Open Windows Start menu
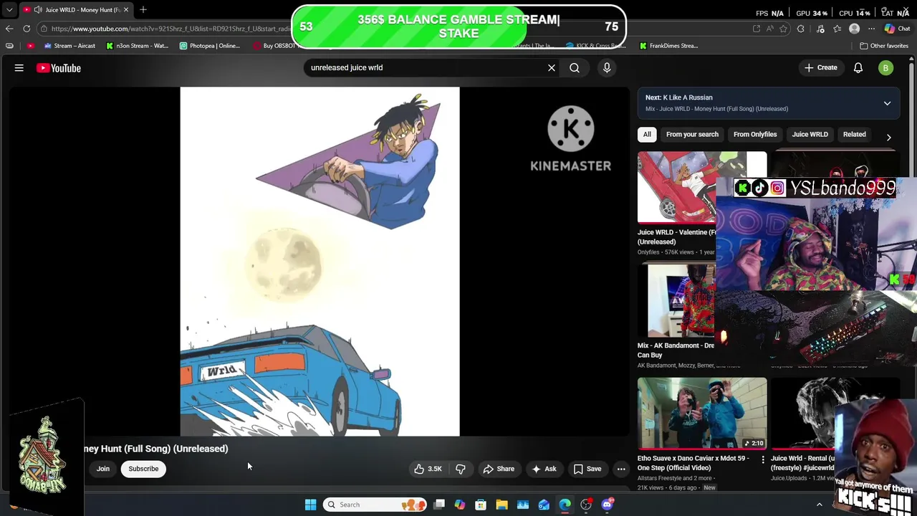 pos(310,505)
